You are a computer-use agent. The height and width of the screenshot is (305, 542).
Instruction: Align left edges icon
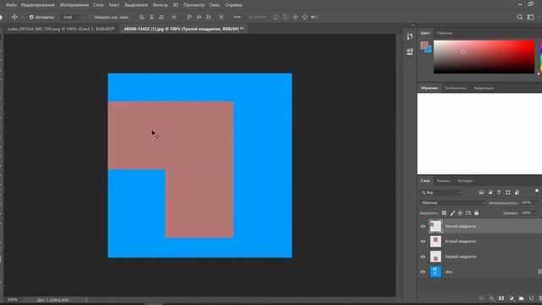pos(141,17)
